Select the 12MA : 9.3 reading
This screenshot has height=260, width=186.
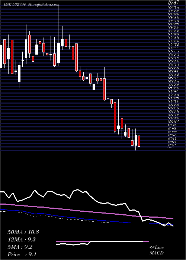[x=22, y=240]
